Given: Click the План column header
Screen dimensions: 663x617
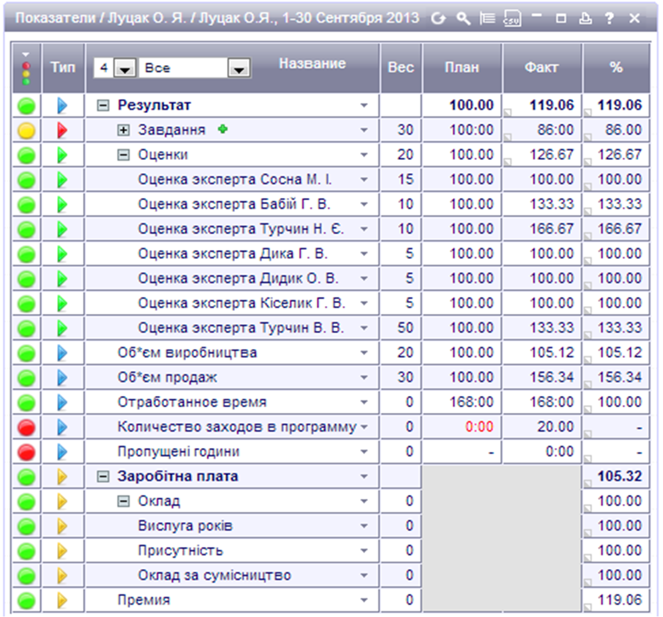Looking at the screenshot, I should (x=462, y=67).
